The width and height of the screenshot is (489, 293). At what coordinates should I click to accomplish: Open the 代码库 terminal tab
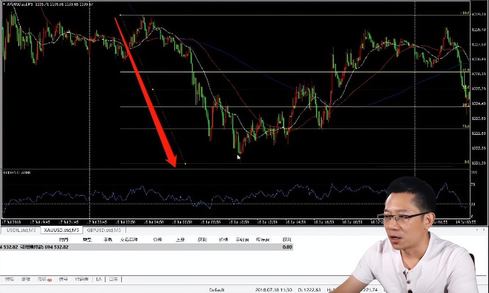click(82, 279)
